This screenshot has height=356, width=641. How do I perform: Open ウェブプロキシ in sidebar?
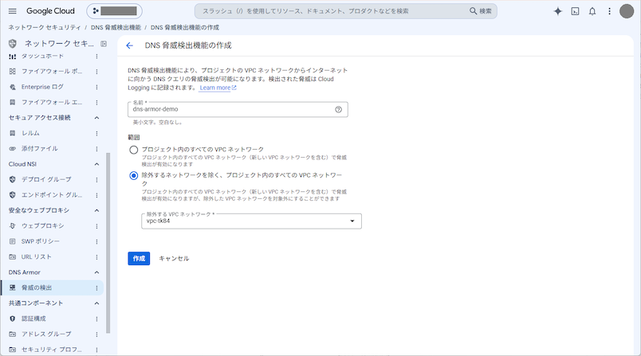42,226
